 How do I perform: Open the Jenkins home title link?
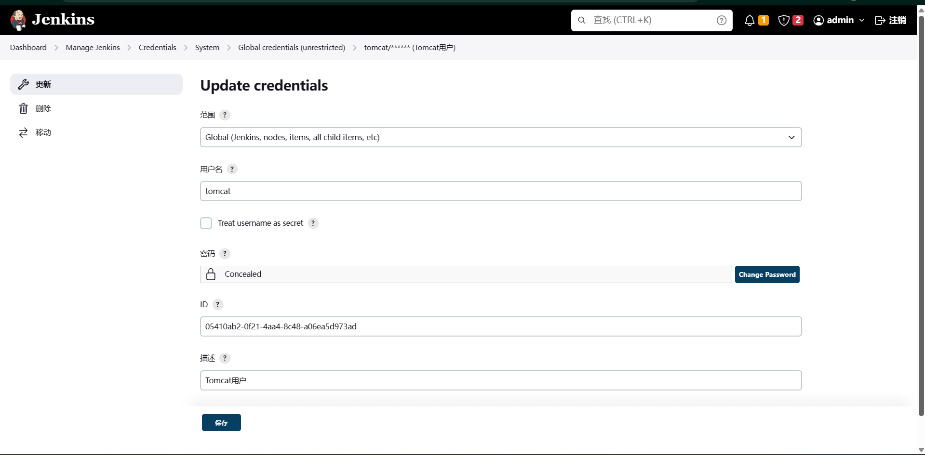[63, 19]
